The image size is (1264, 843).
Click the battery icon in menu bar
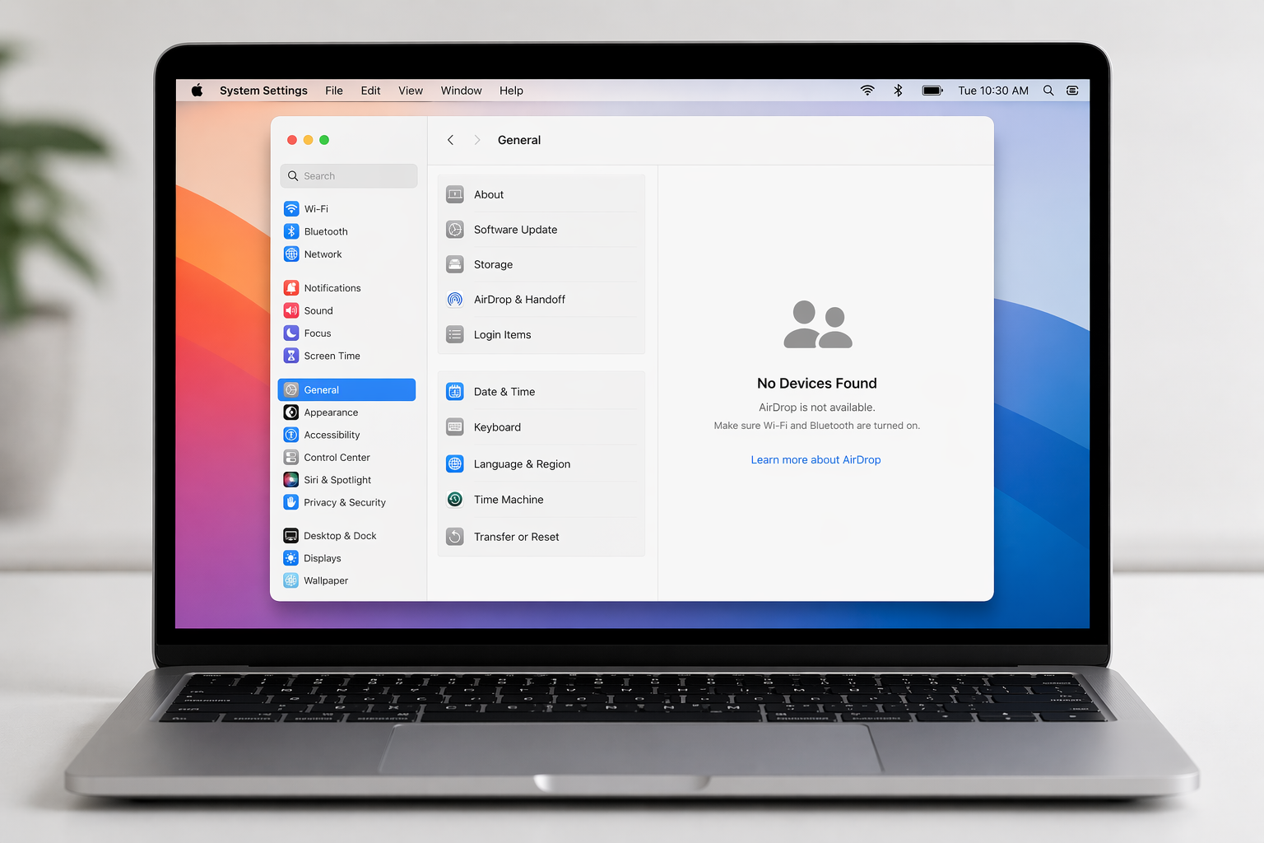932,91
